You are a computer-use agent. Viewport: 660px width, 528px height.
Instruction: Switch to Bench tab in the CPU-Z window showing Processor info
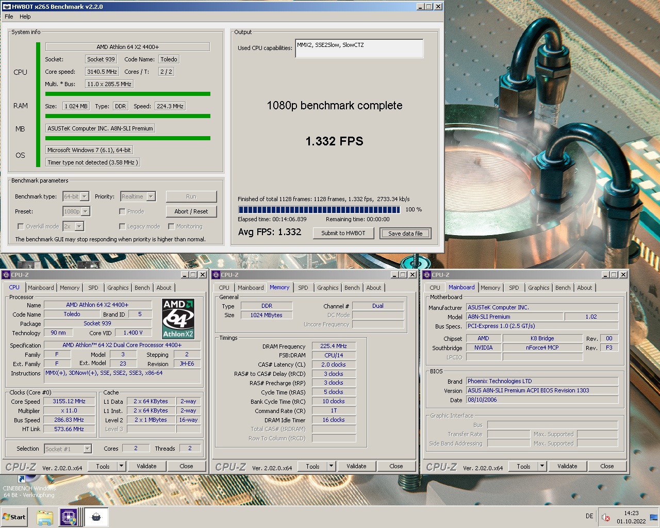pos(142,288)
